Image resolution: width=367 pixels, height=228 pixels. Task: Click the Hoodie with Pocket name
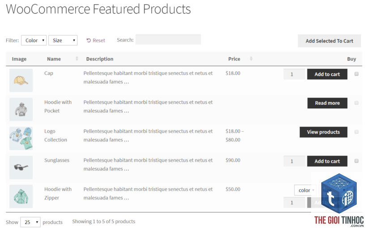[58, 106]
